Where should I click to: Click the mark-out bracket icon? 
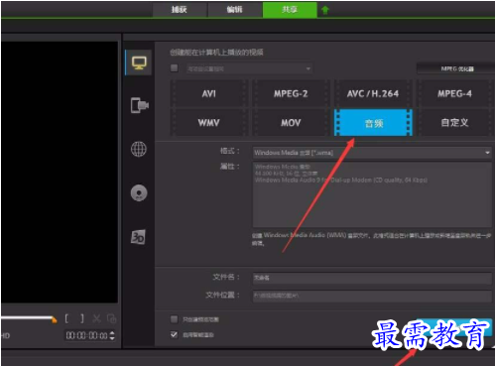[82, 318]
